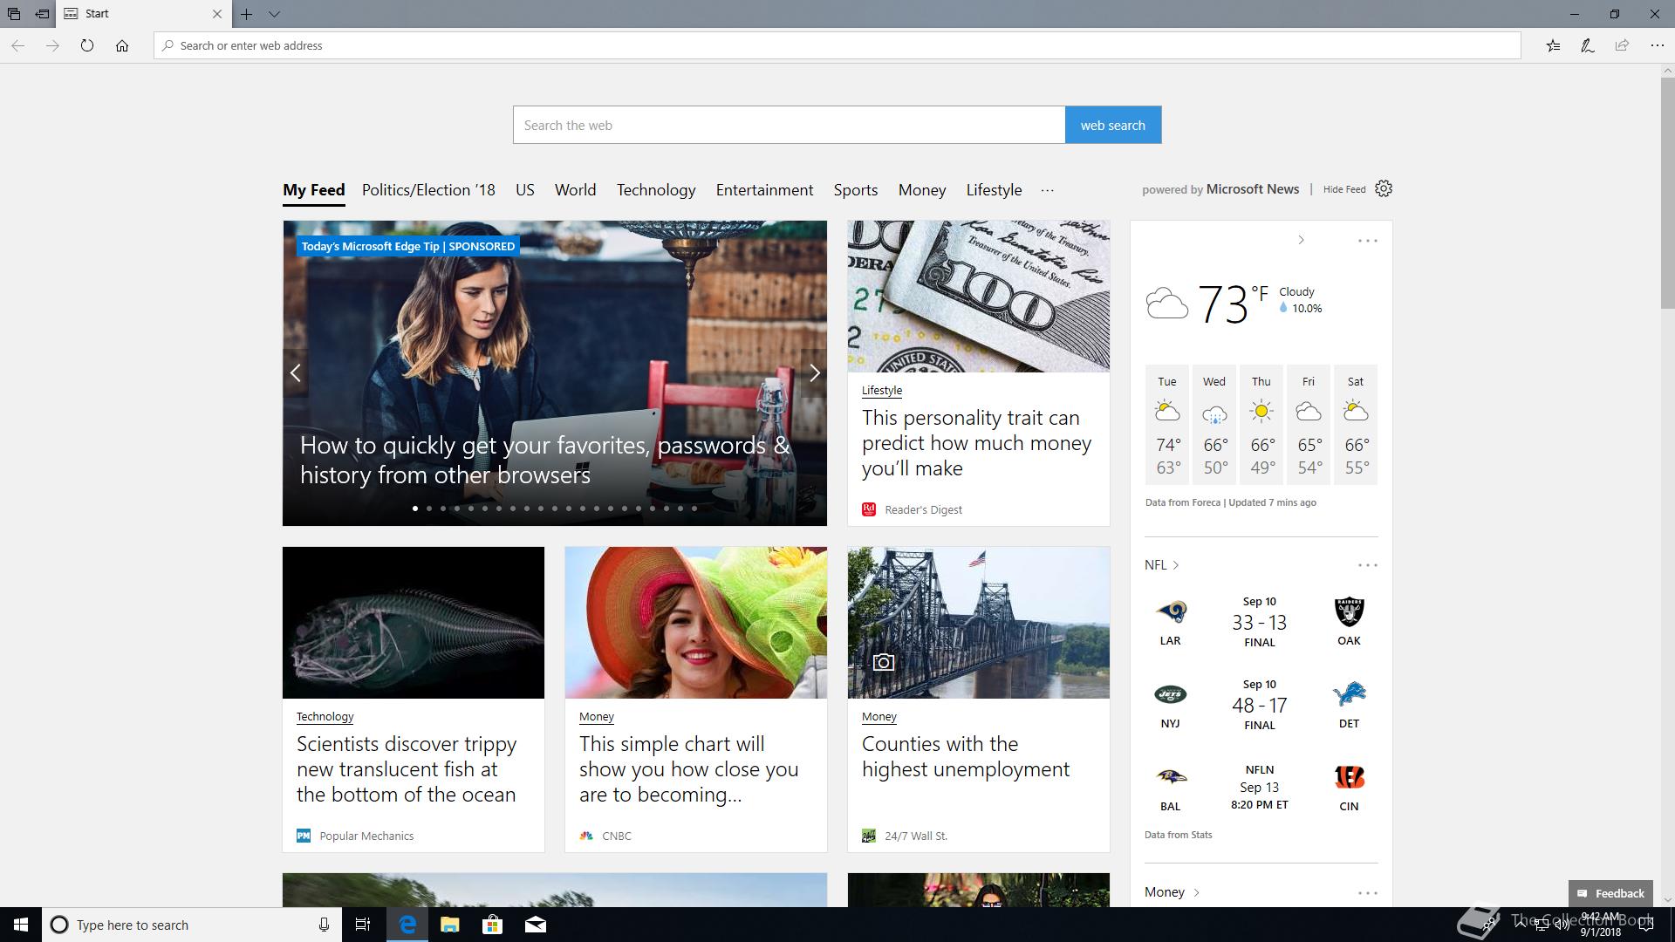Click the Cincinnati Bengals logo

pos(1349,777)
